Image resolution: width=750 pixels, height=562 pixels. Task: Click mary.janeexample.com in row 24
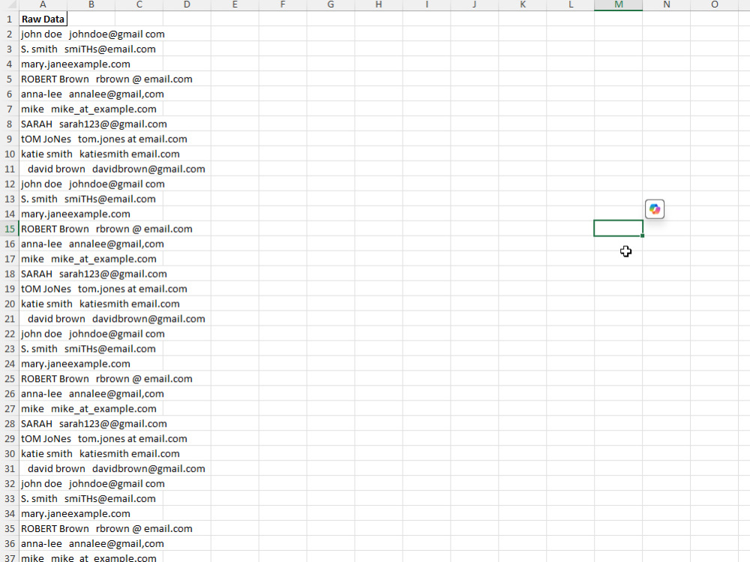[x=76, y=364]
